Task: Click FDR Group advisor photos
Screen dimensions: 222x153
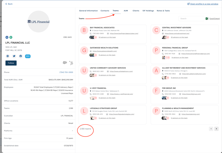Action: 165,98
